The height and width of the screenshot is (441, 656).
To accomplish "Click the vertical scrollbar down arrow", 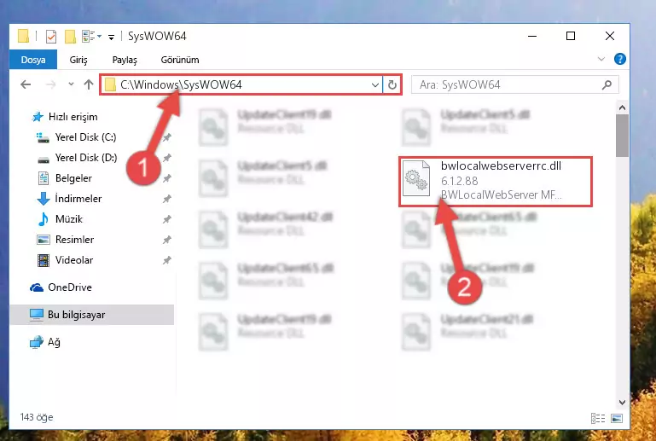I will coord(622,403).
